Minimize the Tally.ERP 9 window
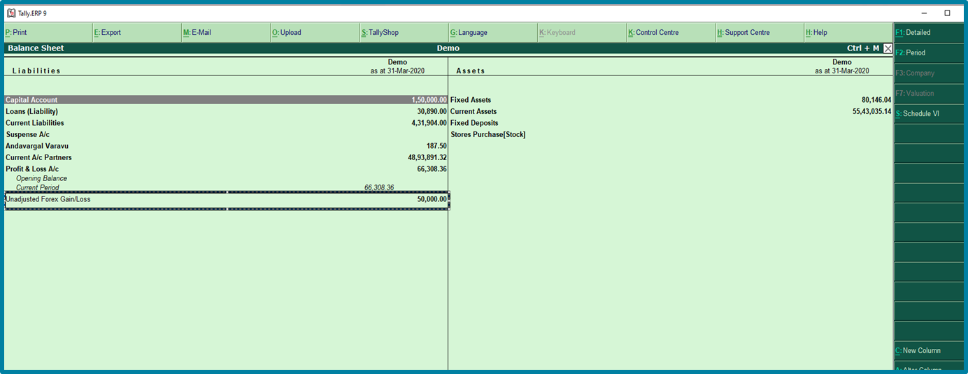The width and height of the screenshot is (968, 374). point(924,13)
